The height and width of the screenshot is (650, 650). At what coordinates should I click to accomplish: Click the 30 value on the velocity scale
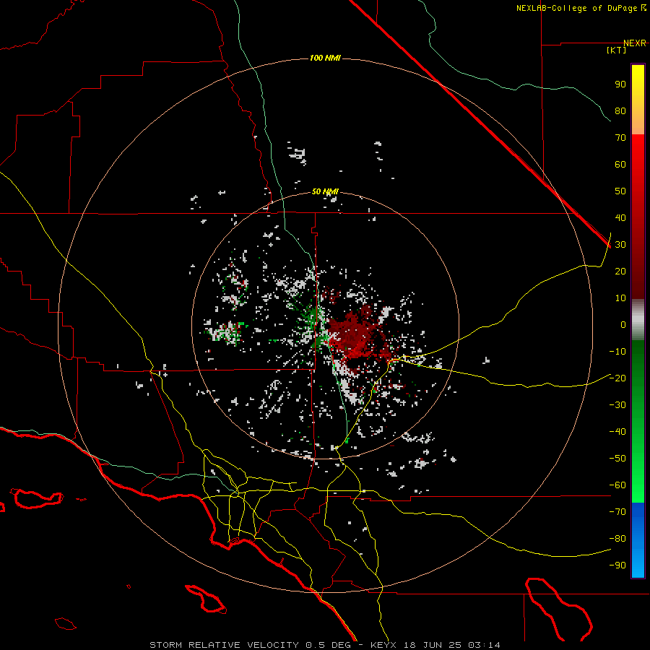click(620, 245)
